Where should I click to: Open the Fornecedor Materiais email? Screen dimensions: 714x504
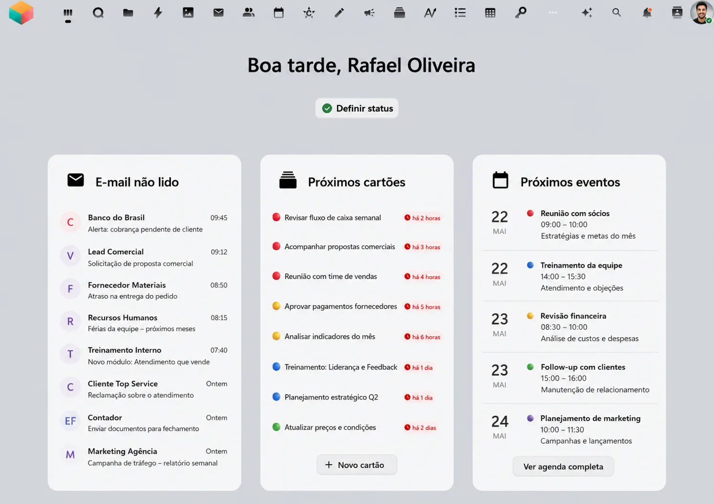144,290
